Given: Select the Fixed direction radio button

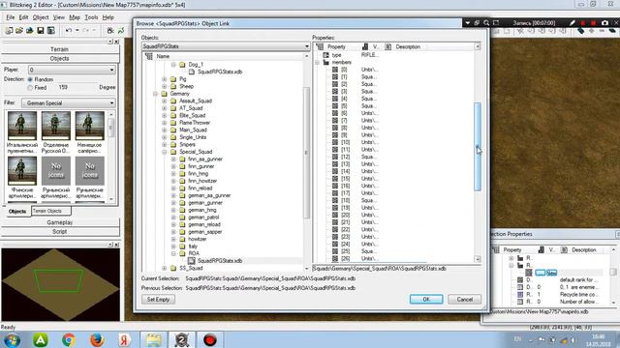Looking at the screenshot, I should [x=30, y=88].
